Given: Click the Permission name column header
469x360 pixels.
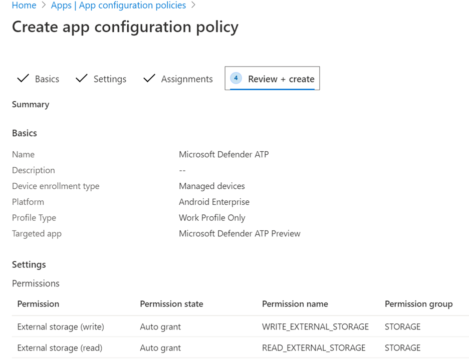Looking at the screenshot, I should coord(295,304).
